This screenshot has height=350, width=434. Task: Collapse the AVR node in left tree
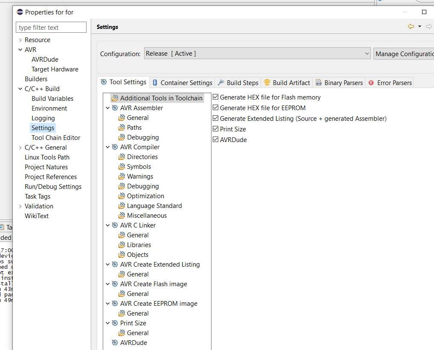pos(20,50)
